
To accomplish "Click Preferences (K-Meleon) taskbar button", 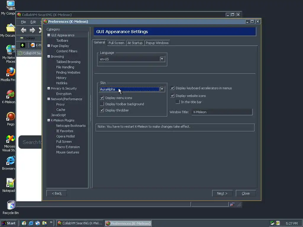I will coord(128,223).
